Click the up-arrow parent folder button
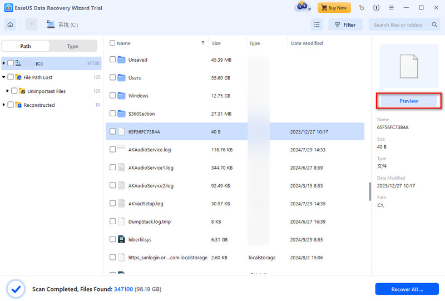The width and height of the screenshot is (445, 301). tap(31, 24)
